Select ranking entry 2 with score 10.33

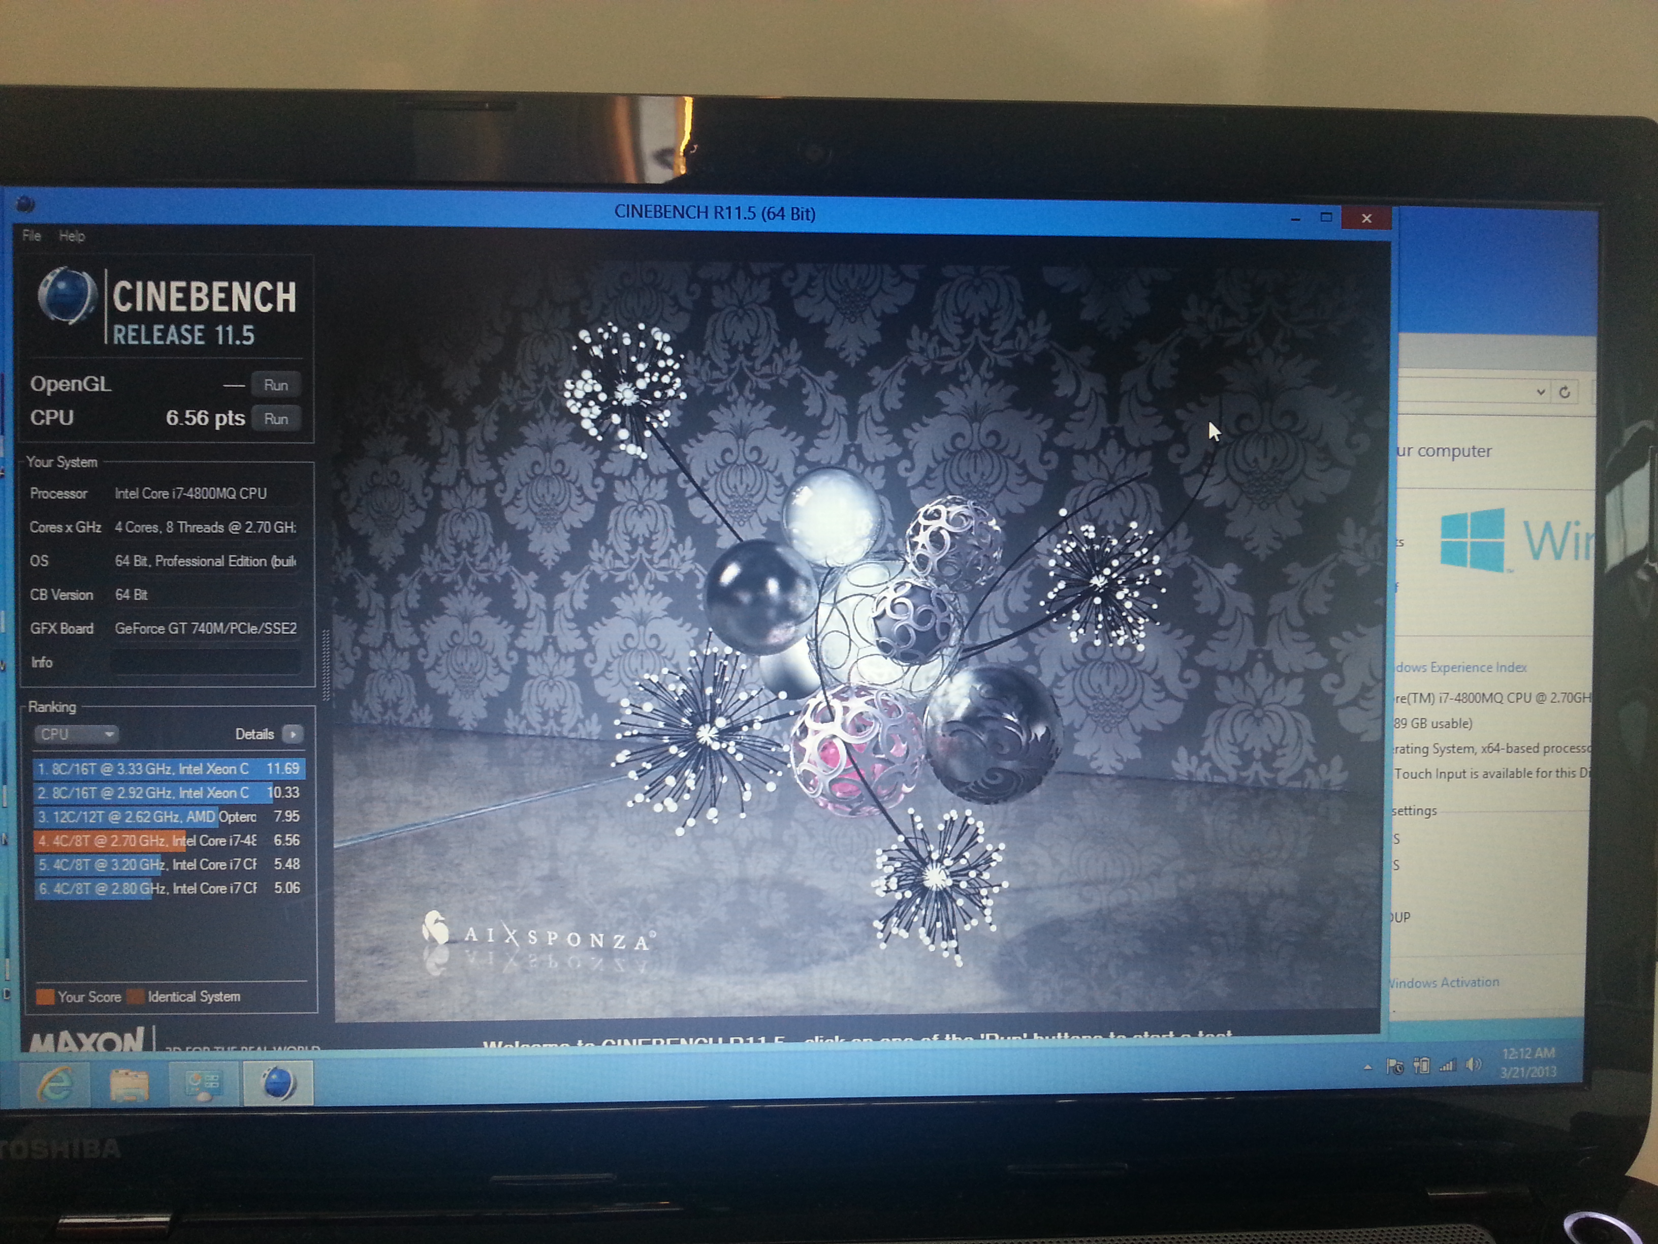pyautogui.click(x=169, y=793)
